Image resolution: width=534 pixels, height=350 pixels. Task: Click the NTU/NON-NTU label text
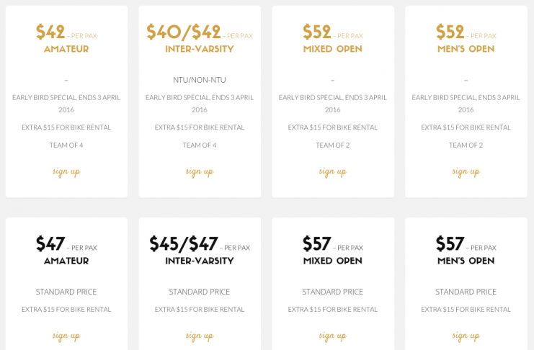click(x=200, y=80)
